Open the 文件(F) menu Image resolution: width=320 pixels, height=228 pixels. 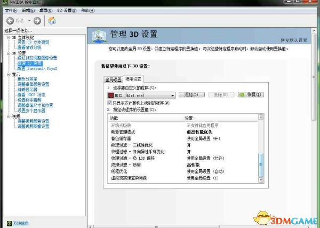click(11, 11)
